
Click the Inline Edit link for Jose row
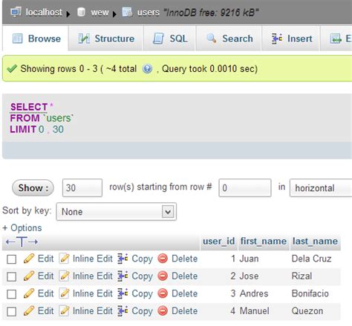(93, 276)
